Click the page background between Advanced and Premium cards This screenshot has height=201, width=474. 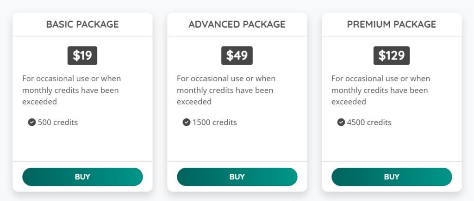tap(314, 102)
